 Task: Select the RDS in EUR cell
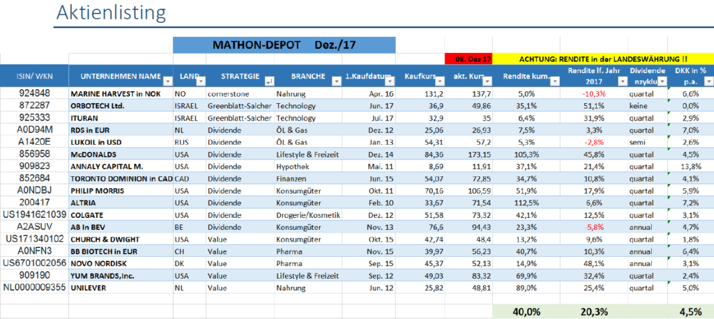(121, 130)
